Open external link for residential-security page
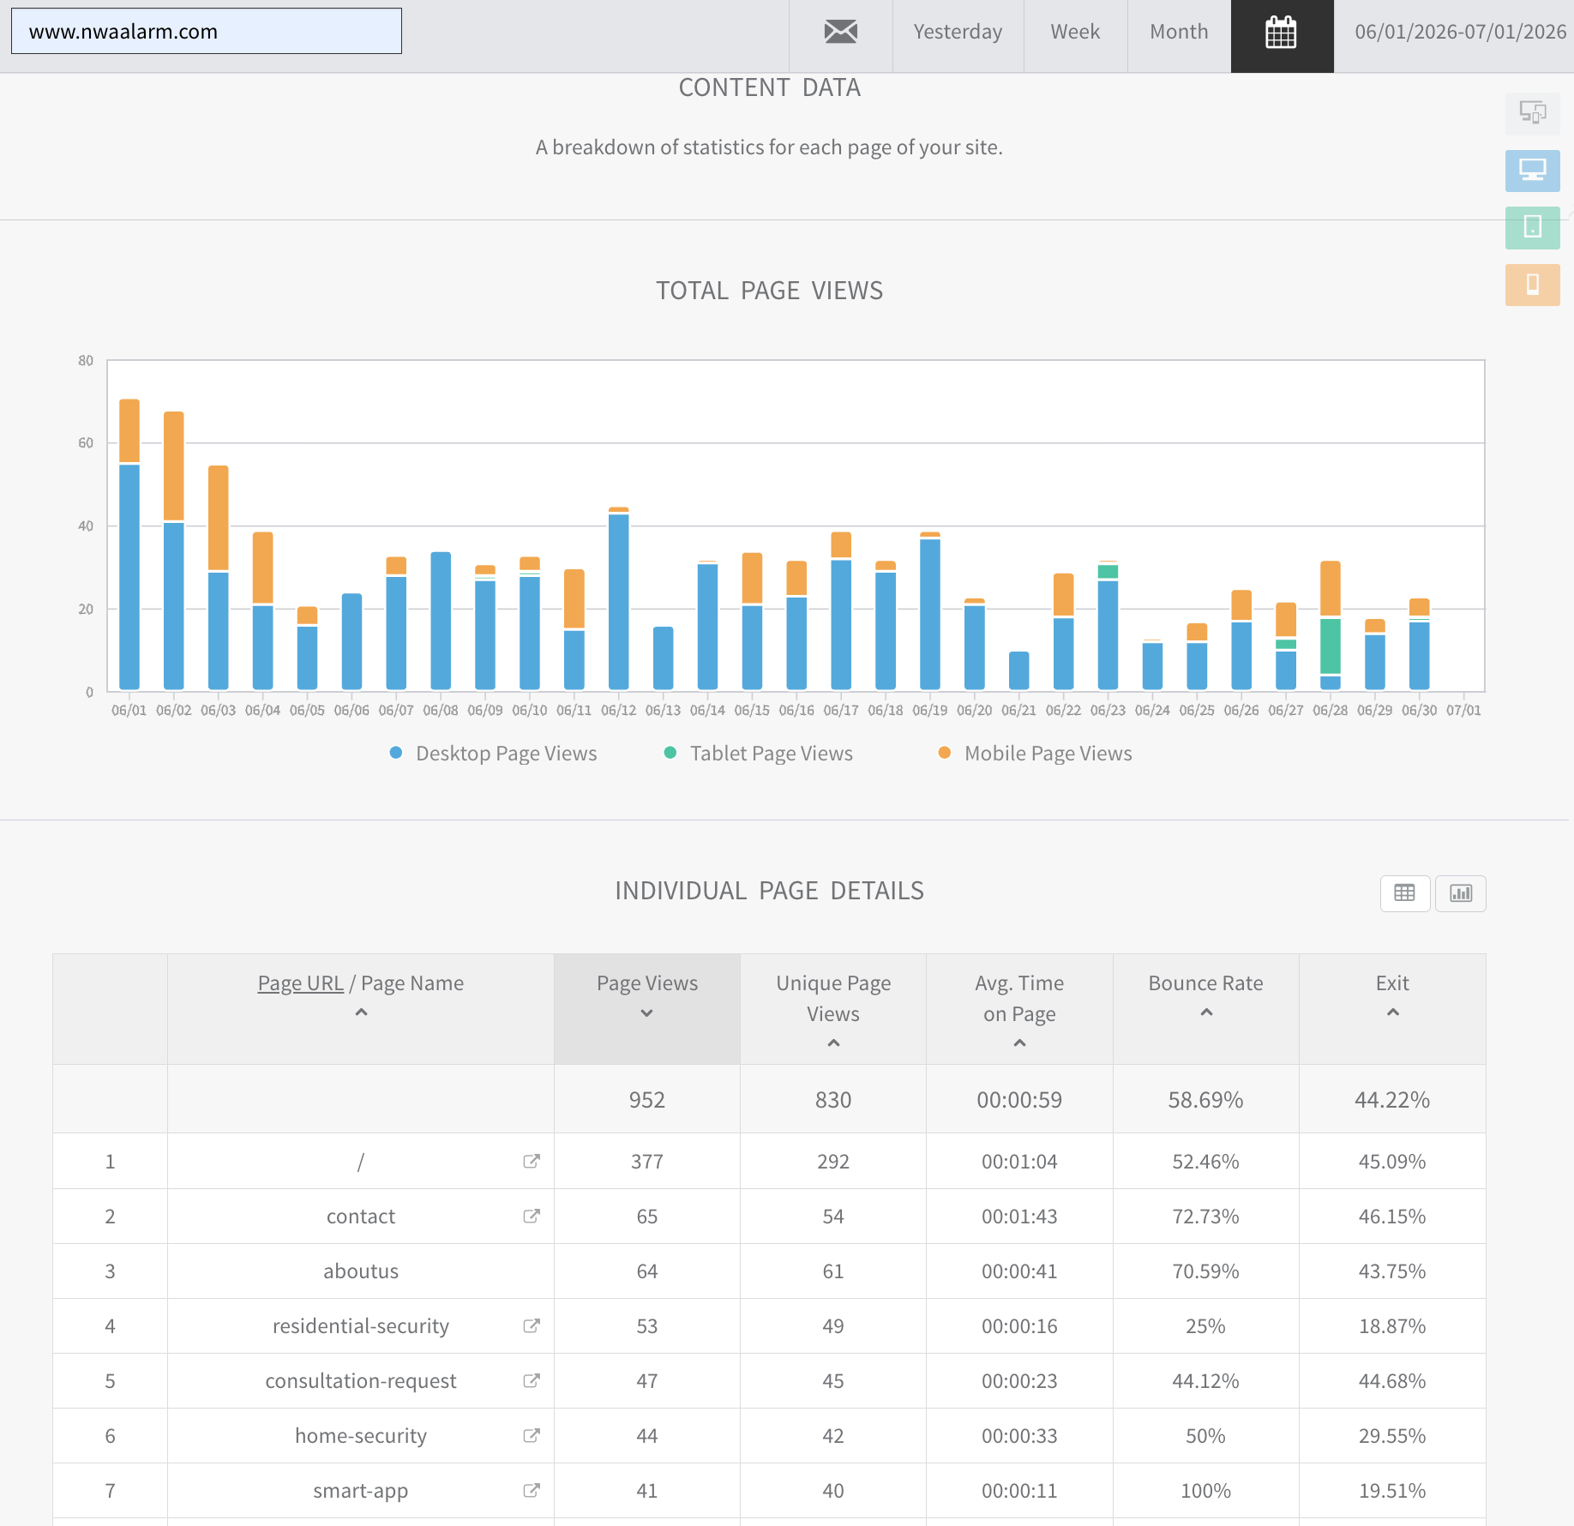 tap(532, 1325)
